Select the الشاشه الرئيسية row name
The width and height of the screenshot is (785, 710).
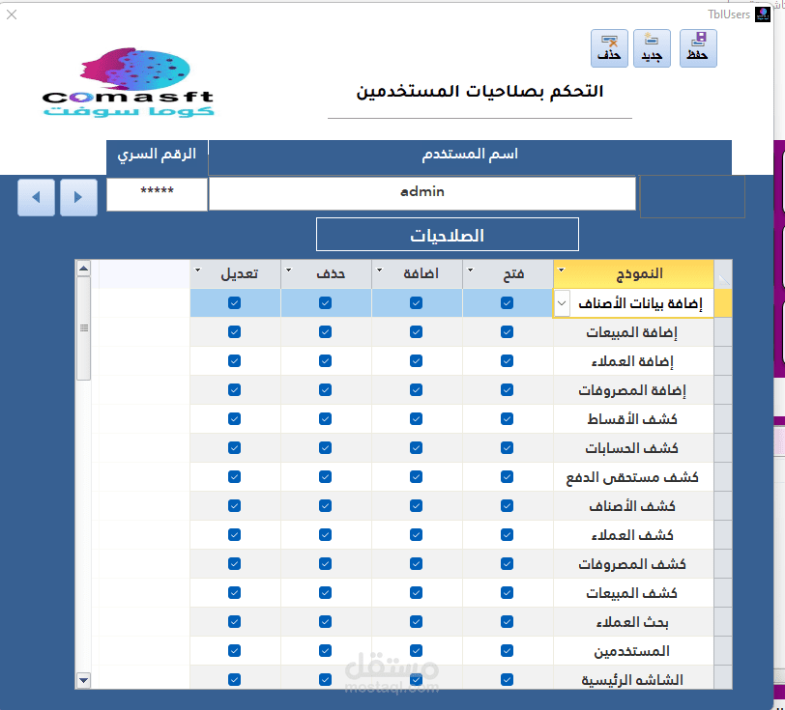(x=632, y=680)
